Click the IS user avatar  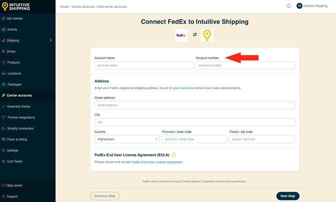point(299,6)
